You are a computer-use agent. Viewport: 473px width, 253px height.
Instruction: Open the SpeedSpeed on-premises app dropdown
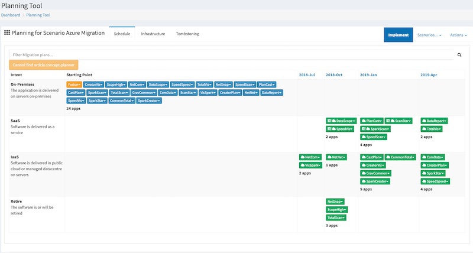pyautogui.click(x=182, y=85)
